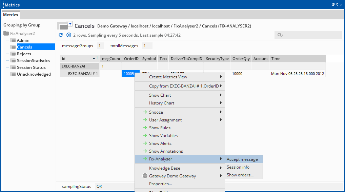
Task: Click the OrderID column header
Action: 131,59
